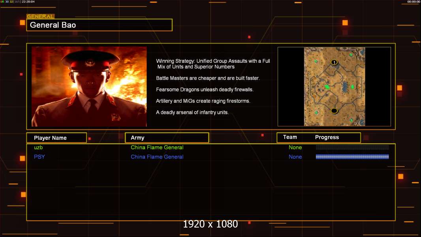Image resolution: width=421 pixels, height=237 pixels.
Task: Open uzb's China Flame General army entry
Action: click(x=157, y=147)
